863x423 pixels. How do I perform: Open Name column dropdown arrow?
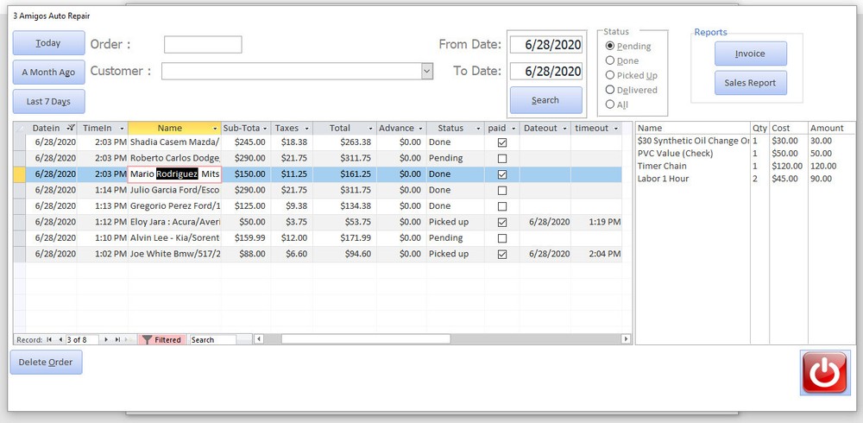tap(215, 129)
